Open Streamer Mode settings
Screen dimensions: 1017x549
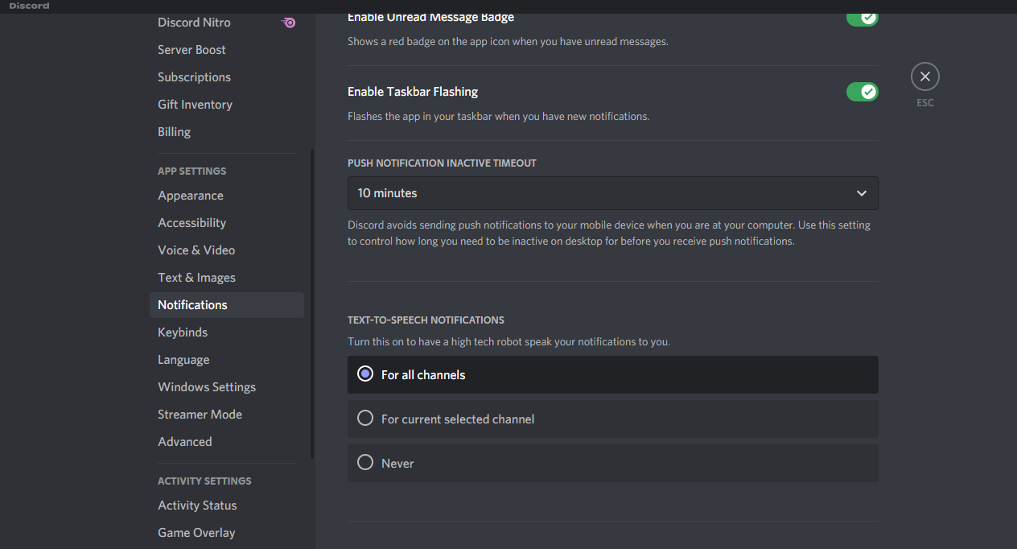coord(200,414)
